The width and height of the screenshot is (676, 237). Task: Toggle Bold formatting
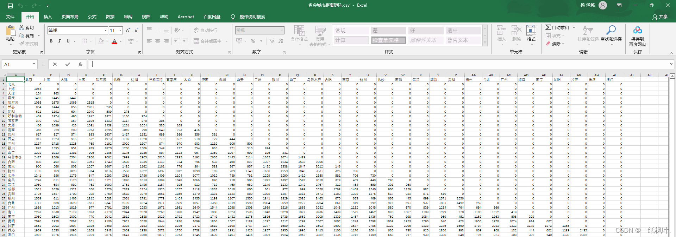pos(51,41)
